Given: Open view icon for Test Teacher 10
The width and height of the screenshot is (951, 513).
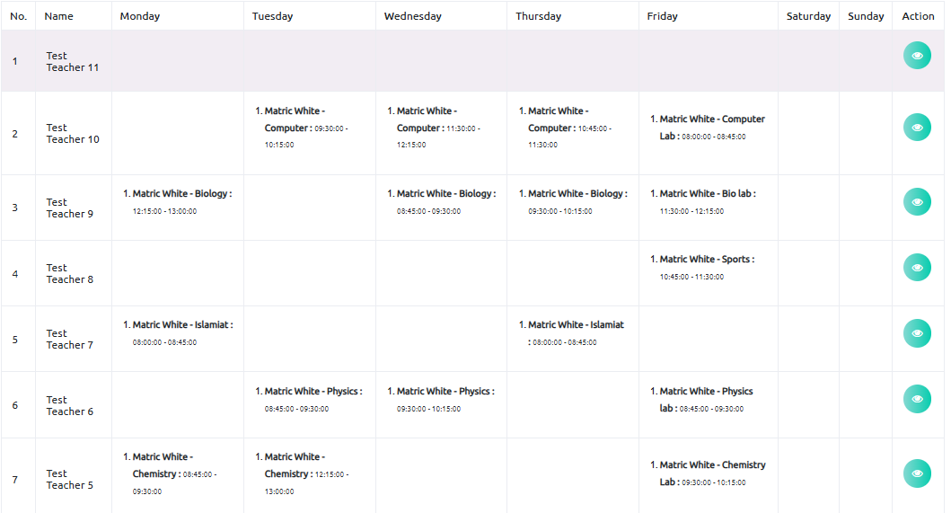Looking at the screenshot, I should pyautogui.click(x=917, y=128).
